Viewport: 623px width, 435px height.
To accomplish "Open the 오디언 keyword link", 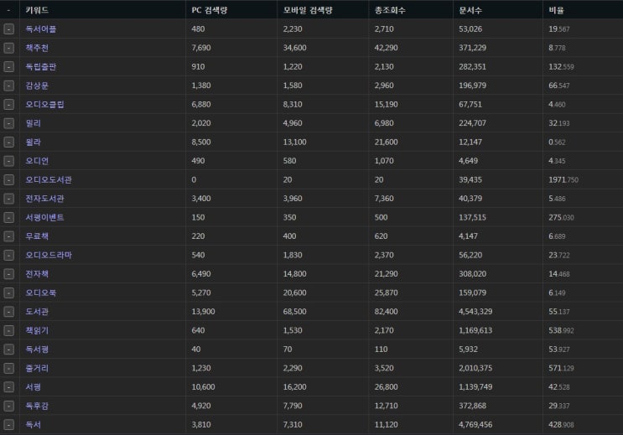I will [37, 161].
